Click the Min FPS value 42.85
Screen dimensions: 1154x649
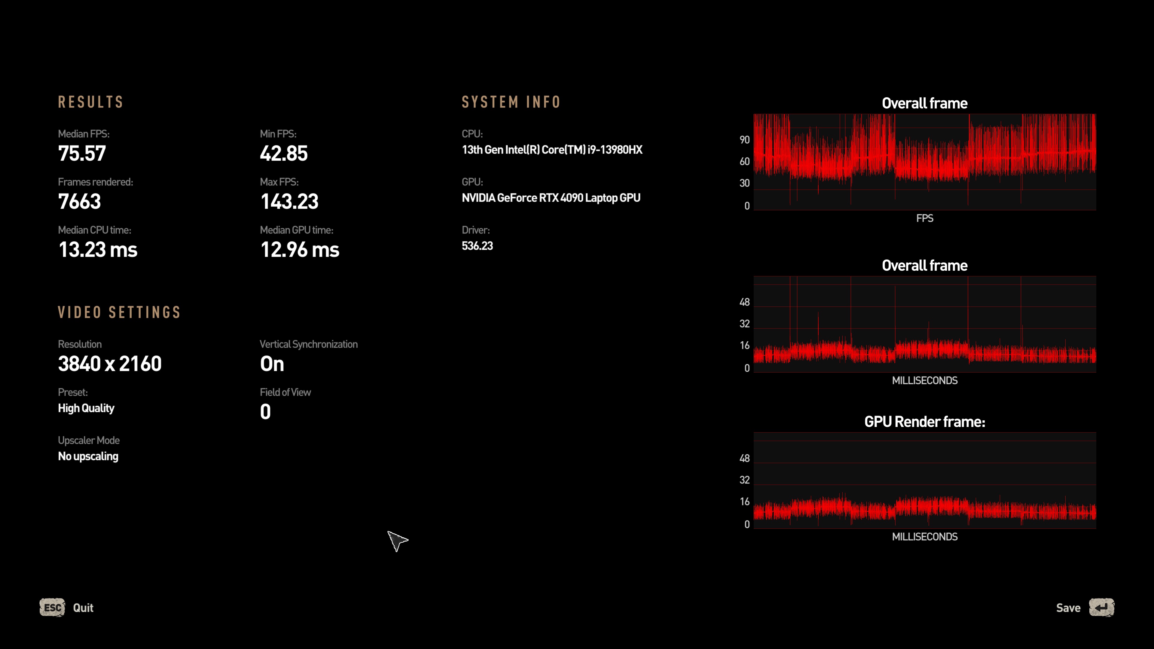284,154
